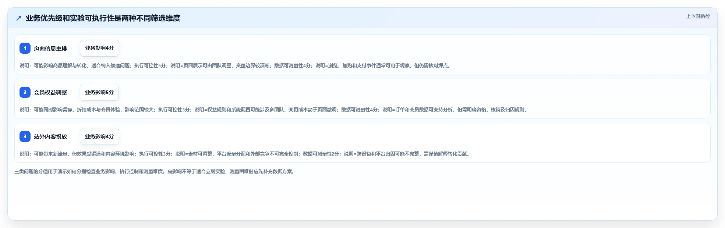
Task: Click the description starting 说明：可能带来新流量
Action: point(245,154)
